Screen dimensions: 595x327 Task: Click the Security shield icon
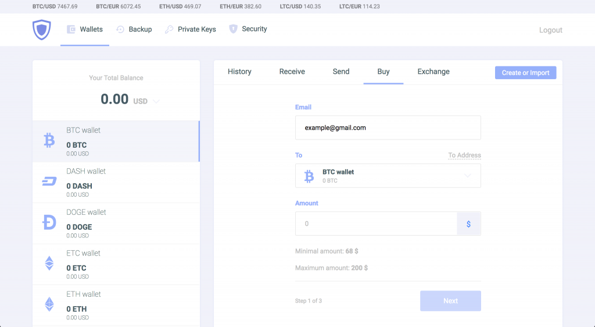click(x=234, y=29)
